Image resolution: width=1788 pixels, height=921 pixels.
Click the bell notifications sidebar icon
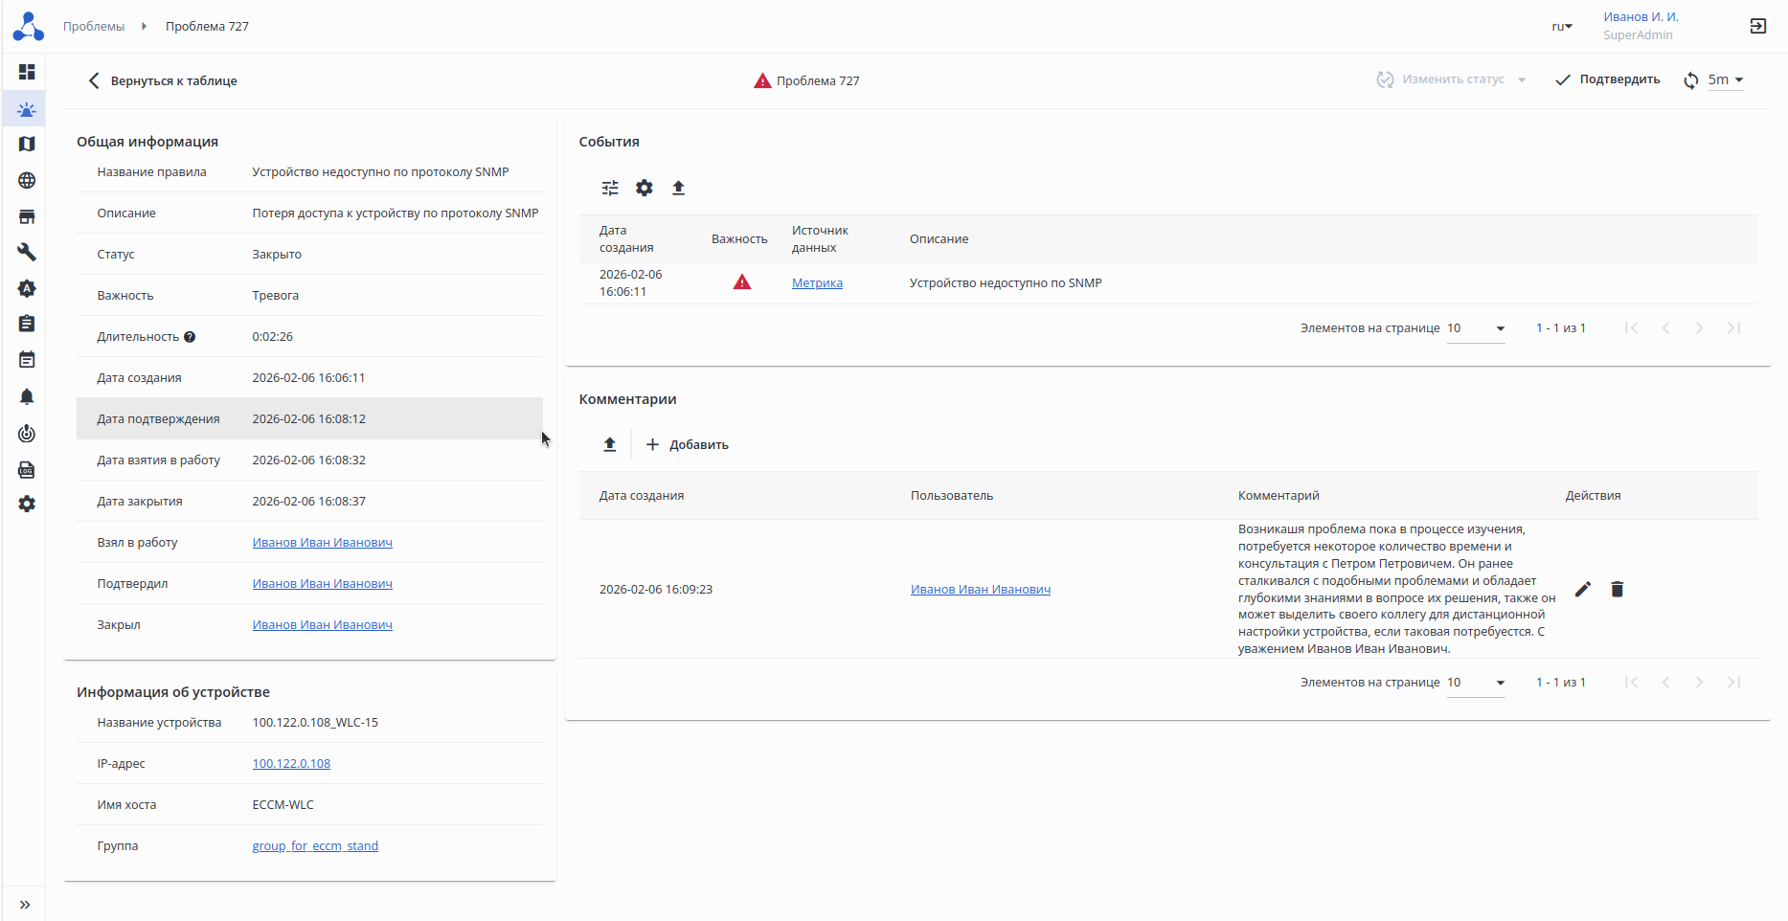click(x=27, y=396)
